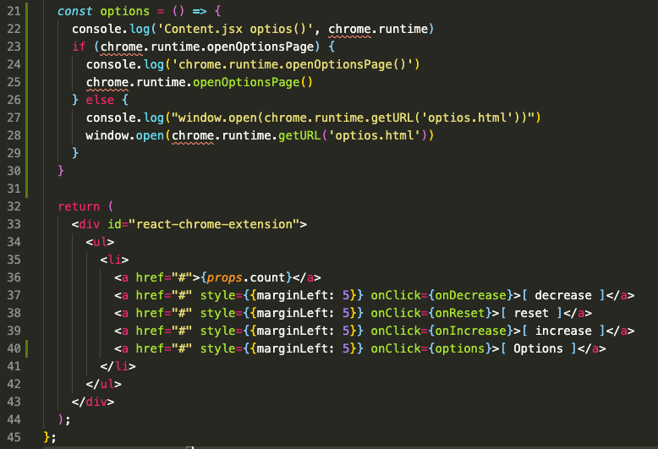658x449 pixels.
Task: Click the closing ul tag on line 42
Action: (x=104, y=384)
